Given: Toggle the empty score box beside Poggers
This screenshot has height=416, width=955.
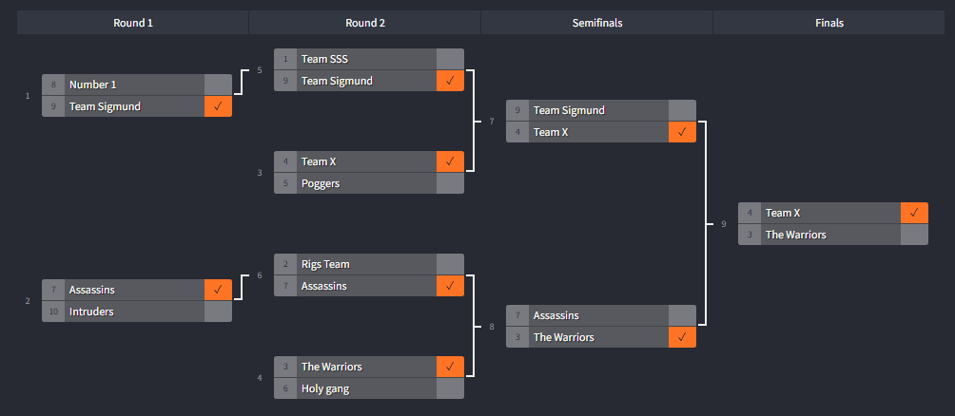Looking at the screenshot, I should (x=450, y=183).
